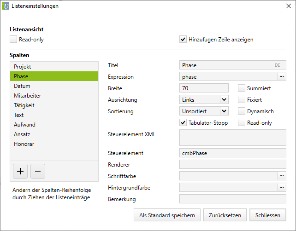Screen dimensions: 296x231
Task: Choose the Honorar column entry
Action: pyautogui.click(x=24, y=144)
